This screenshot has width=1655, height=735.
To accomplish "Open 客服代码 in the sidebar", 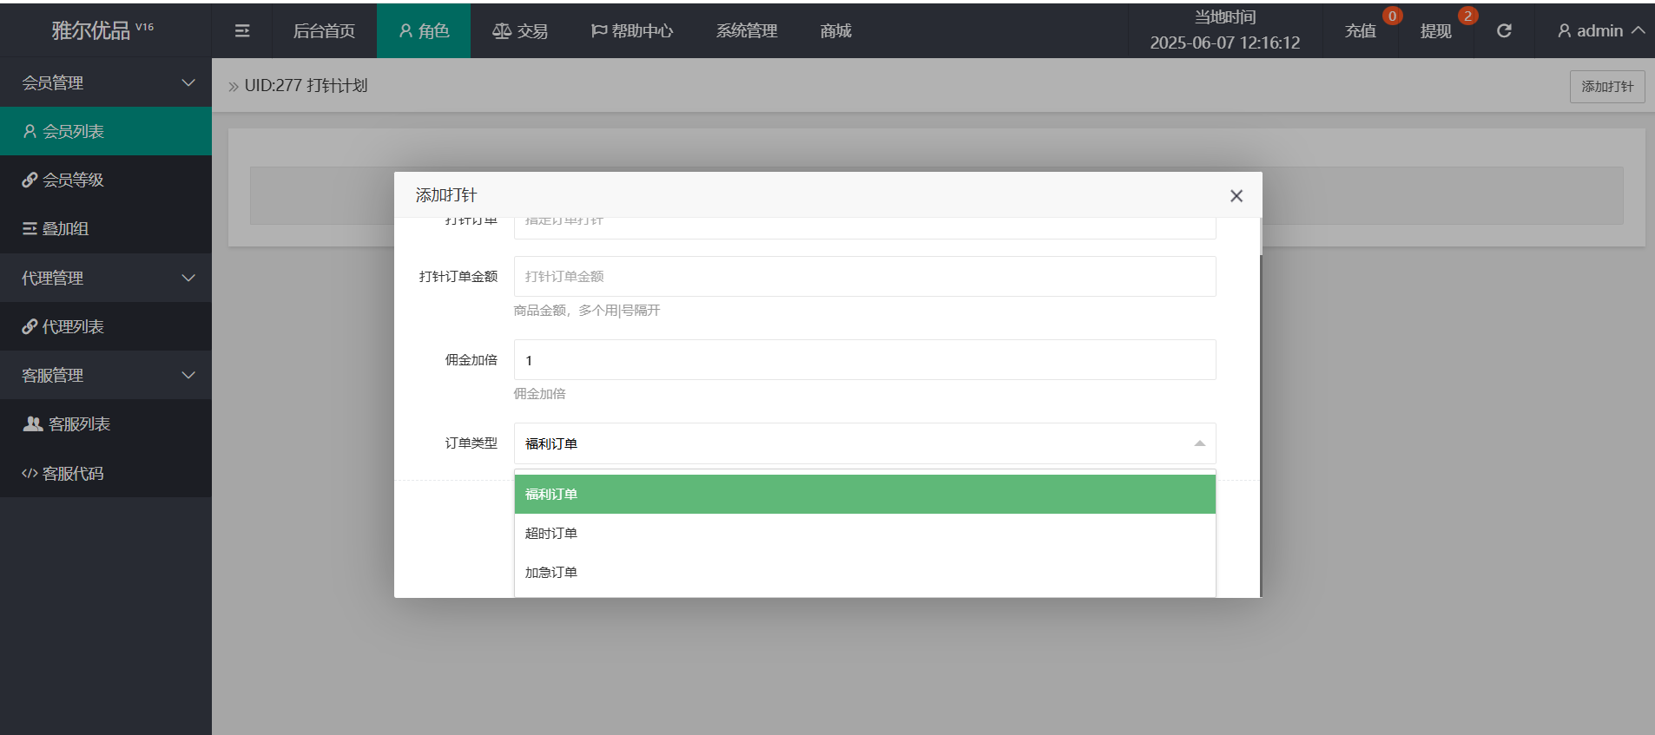I will pos(73,474).
